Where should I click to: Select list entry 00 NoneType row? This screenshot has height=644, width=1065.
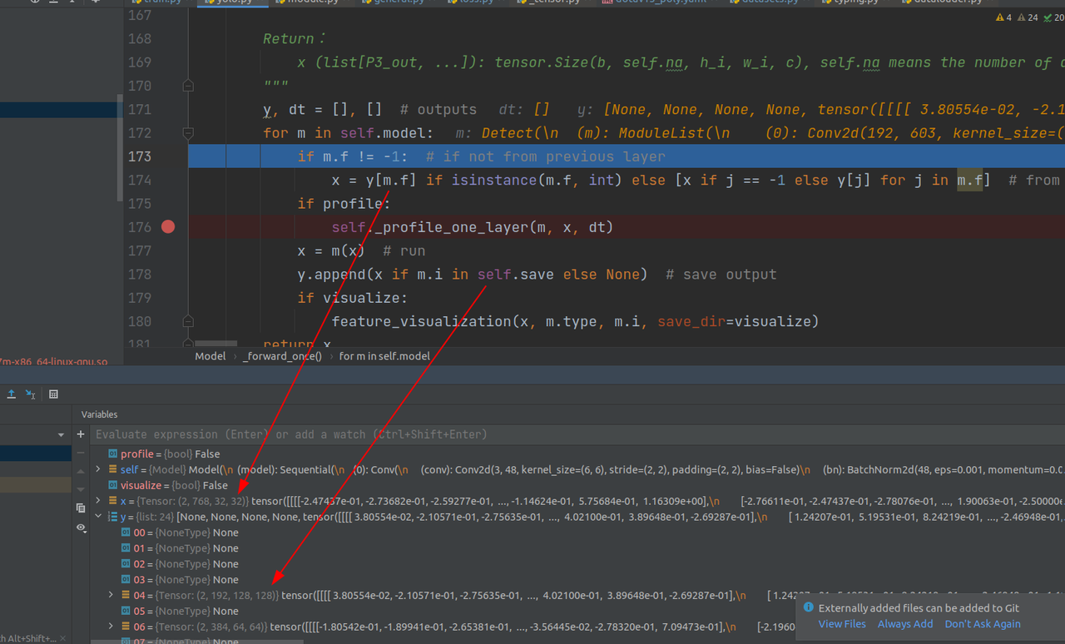[578, 533]
